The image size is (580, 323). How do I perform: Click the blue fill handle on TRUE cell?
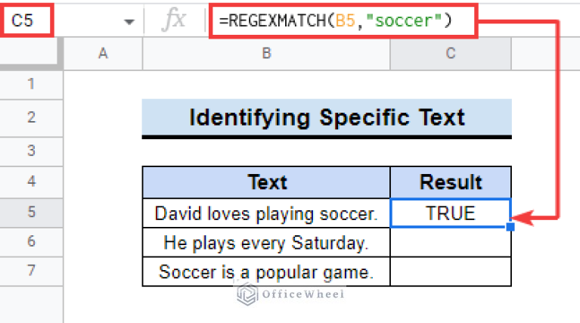pyautogui.click(x=510, y=227)
